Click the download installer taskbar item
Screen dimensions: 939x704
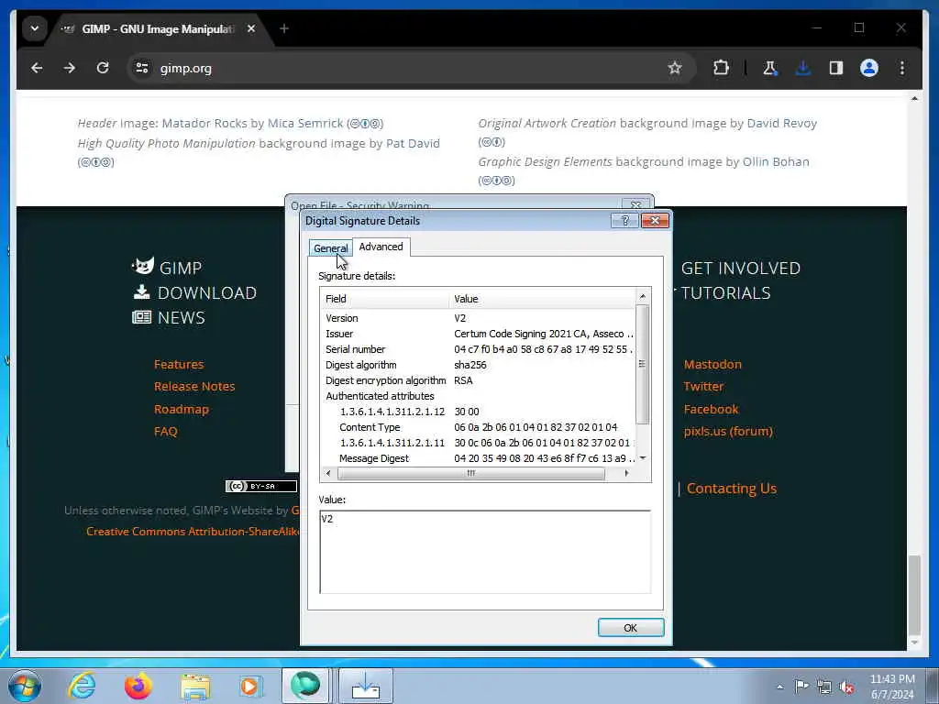click(366, 686)
